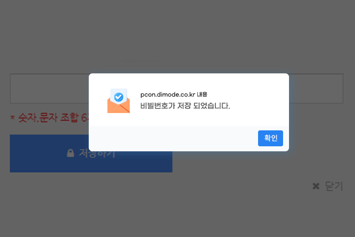The image size is (355, 237).
Task: Click the orange envelope flap below the badge
Action: (118, 108)
